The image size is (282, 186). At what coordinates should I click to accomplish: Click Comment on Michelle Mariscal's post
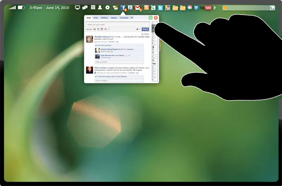[111, 42]
